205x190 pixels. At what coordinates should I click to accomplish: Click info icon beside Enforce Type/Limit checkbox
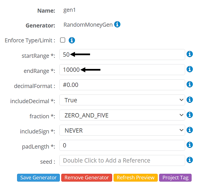72,40
